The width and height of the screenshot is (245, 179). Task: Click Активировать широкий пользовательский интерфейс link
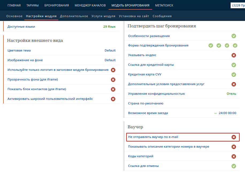pos(50,99)
